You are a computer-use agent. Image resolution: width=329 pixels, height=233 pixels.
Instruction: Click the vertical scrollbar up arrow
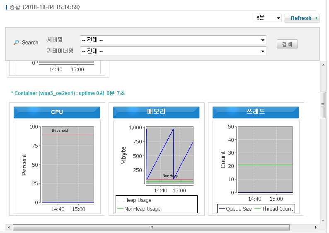[323, 65]
